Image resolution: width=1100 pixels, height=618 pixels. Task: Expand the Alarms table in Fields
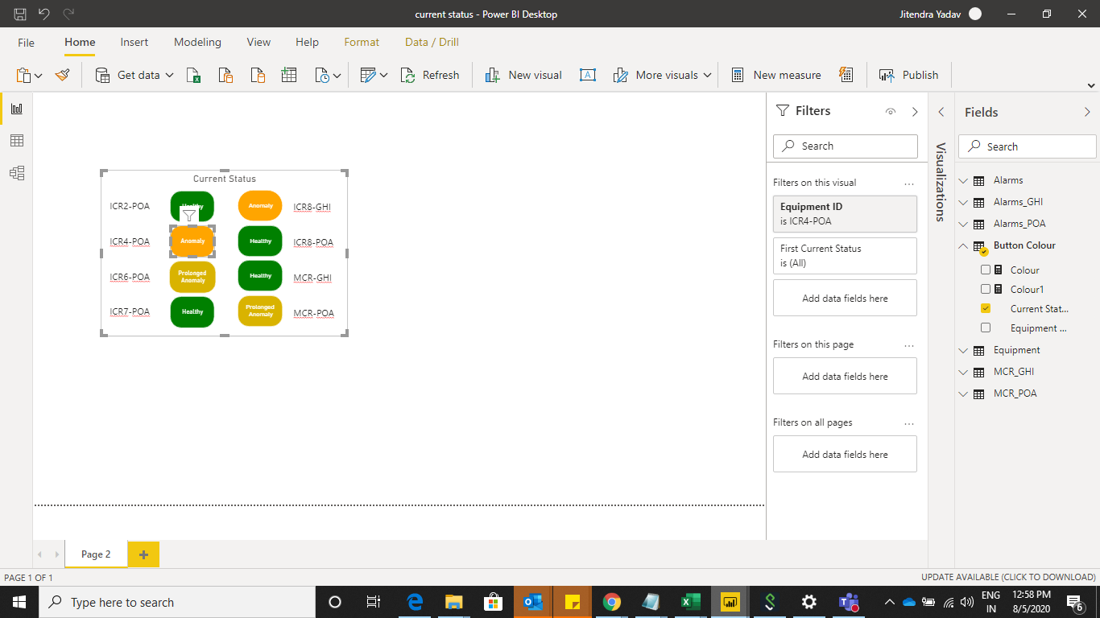[964, 181]
